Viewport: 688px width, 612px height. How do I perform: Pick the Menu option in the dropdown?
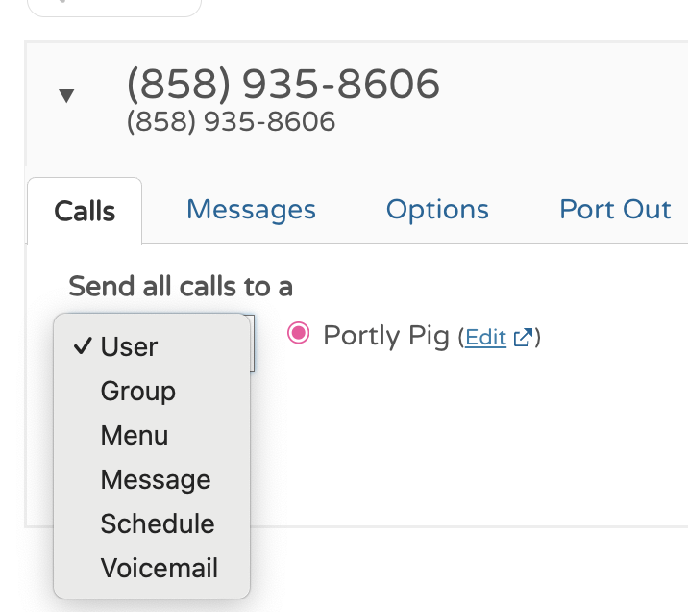135,435
